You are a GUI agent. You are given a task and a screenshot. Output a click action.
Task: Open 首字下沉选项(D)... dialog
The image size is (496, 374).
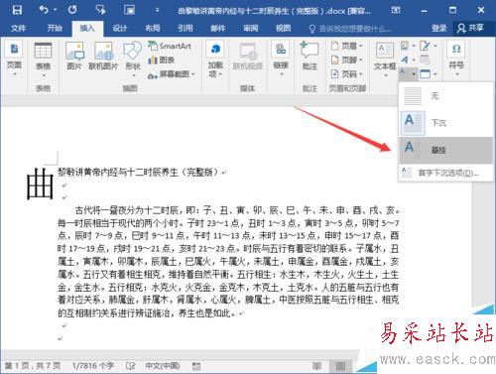446,173
